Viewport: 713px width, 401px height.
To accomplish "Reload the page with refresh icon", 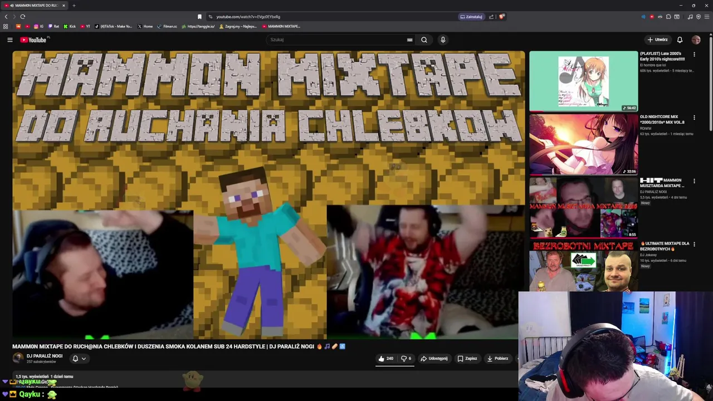I will pos(23,17).
